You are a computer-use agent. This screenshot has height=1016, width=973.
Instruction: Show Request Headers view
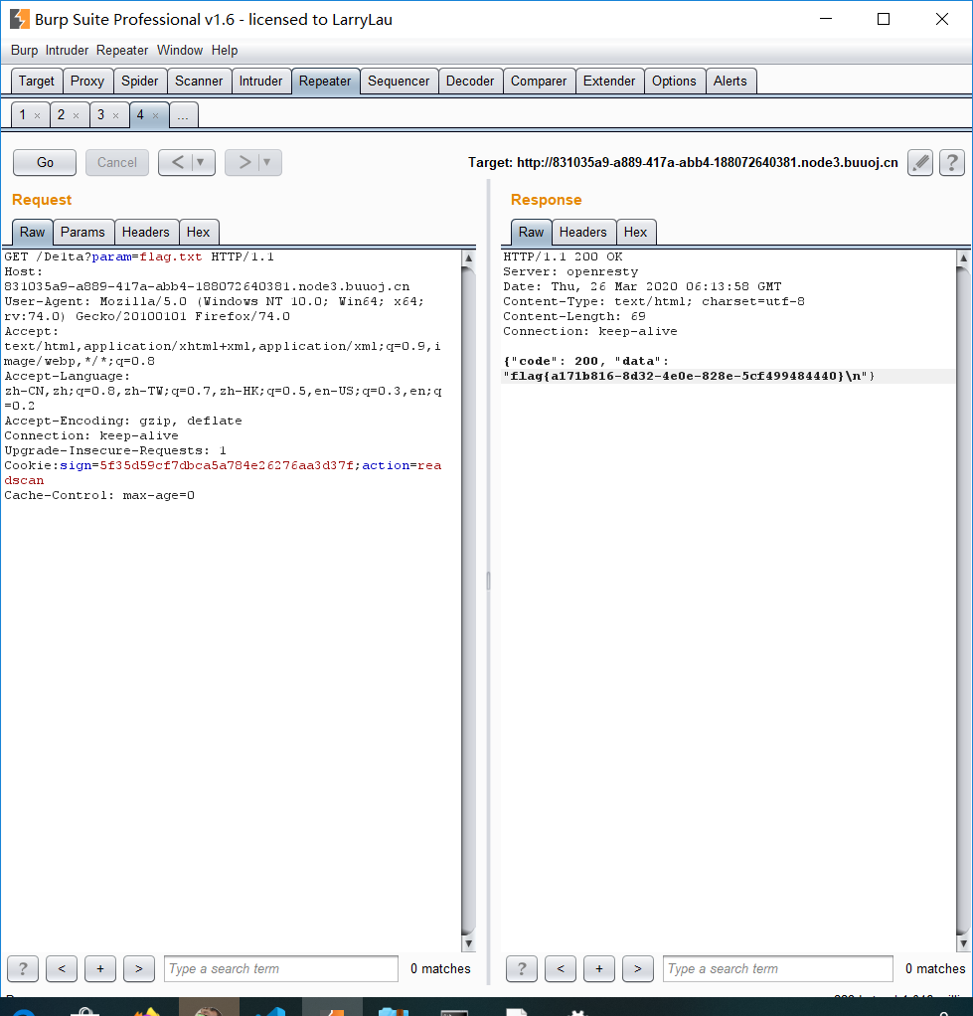(x=146, y=232)
